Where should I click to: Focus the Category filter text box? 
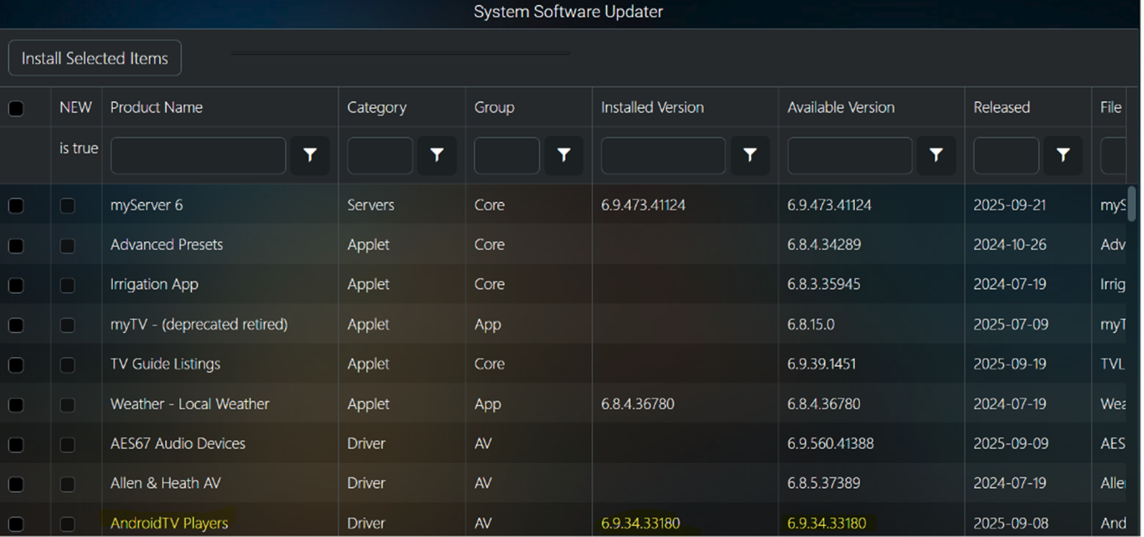pos(380,155)
